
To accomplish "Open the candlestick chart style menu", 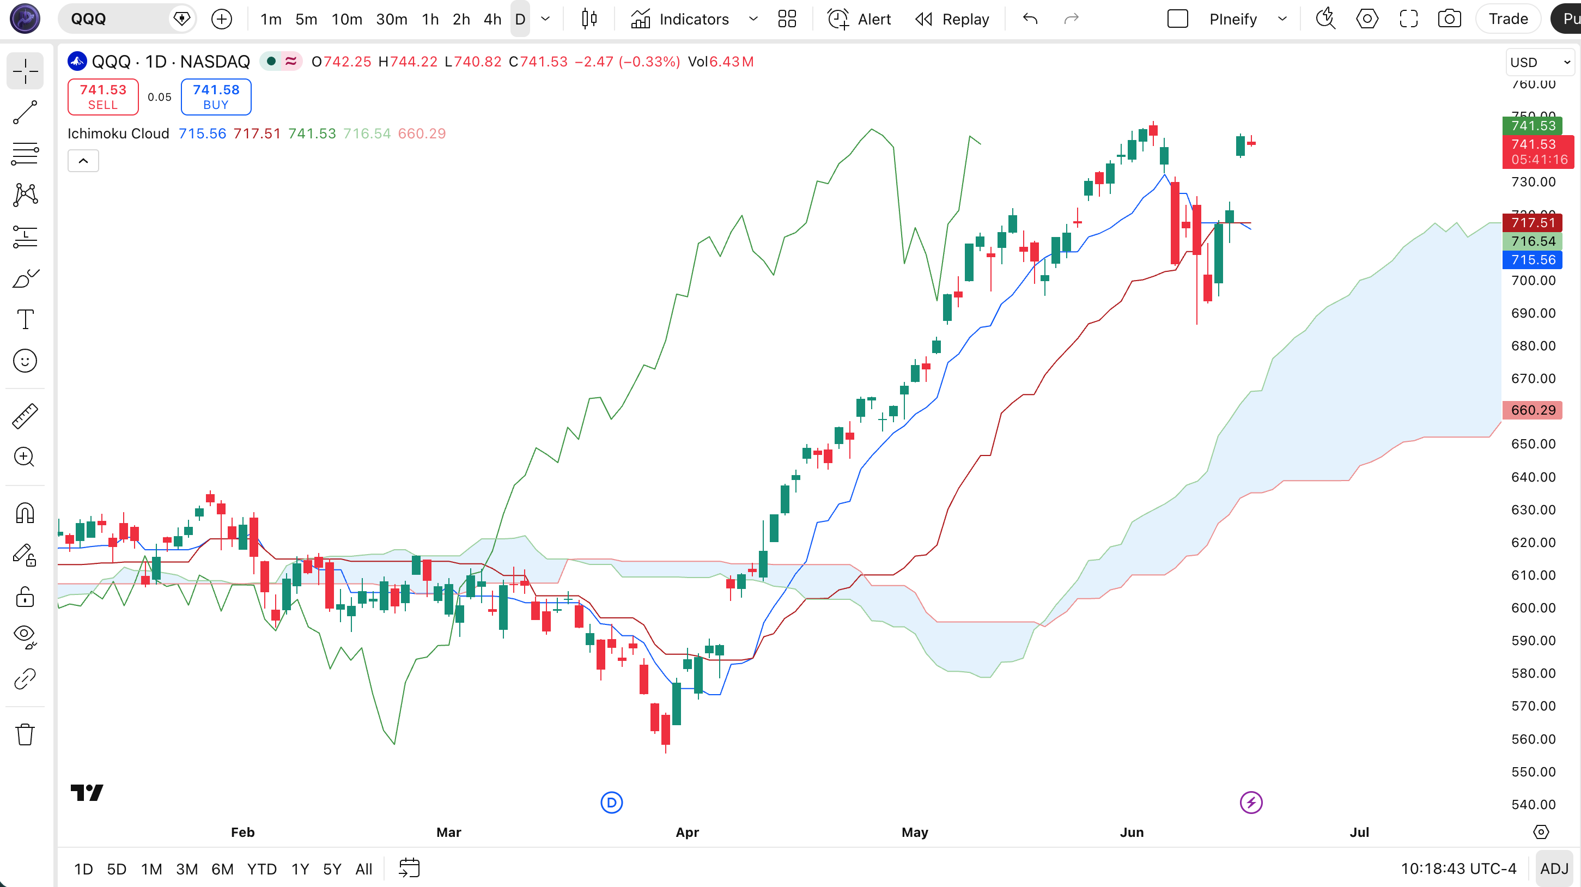I will point(589,19).
